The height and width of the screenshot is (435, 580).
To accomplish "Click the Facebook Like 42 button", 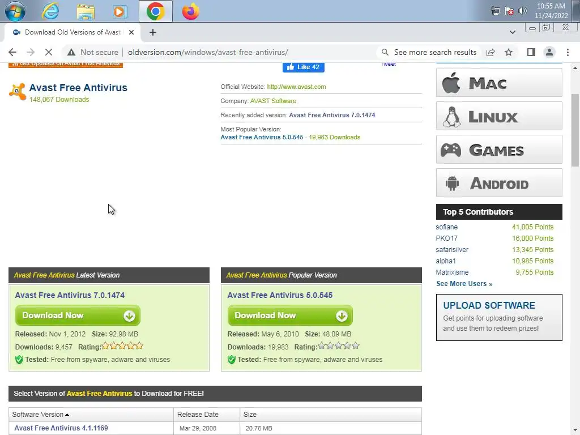I will [x=304, y=67].
